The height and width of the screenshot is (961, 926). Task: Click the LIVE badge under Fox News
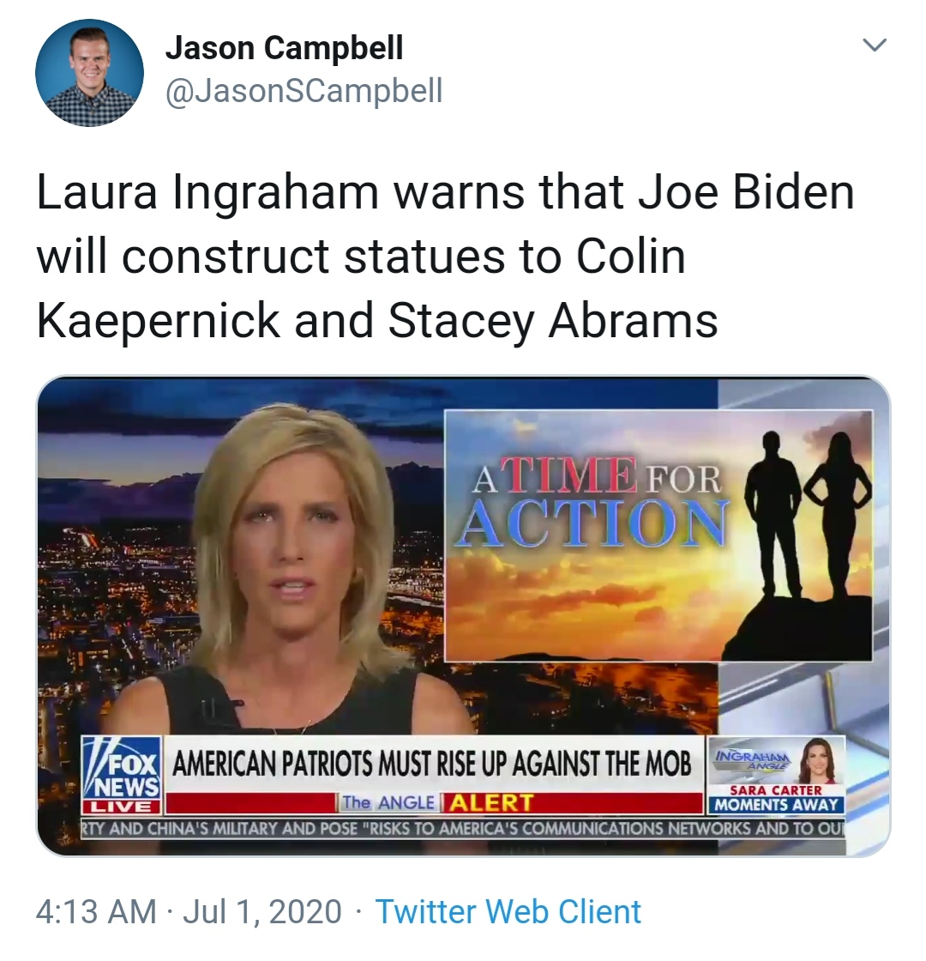tap(122, 807)
